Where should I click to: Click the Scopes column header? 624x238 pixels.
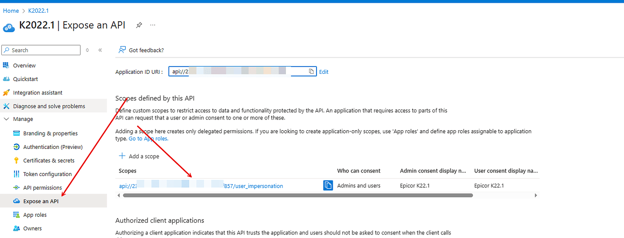coord(128,171)
